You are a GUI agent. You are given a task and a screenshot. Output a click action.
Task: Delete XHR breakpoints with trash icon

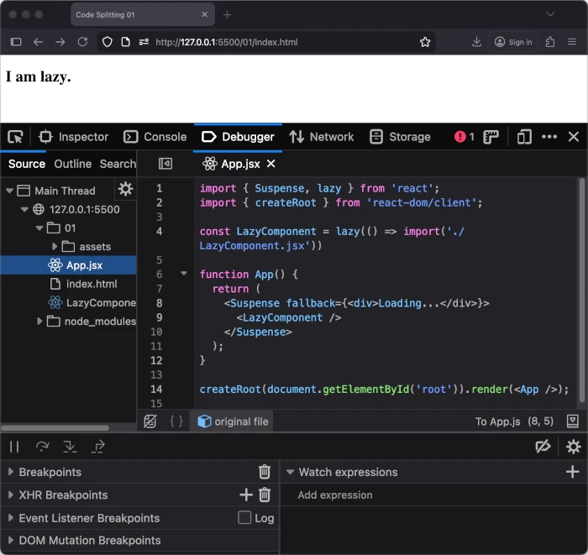pos(265,495)
